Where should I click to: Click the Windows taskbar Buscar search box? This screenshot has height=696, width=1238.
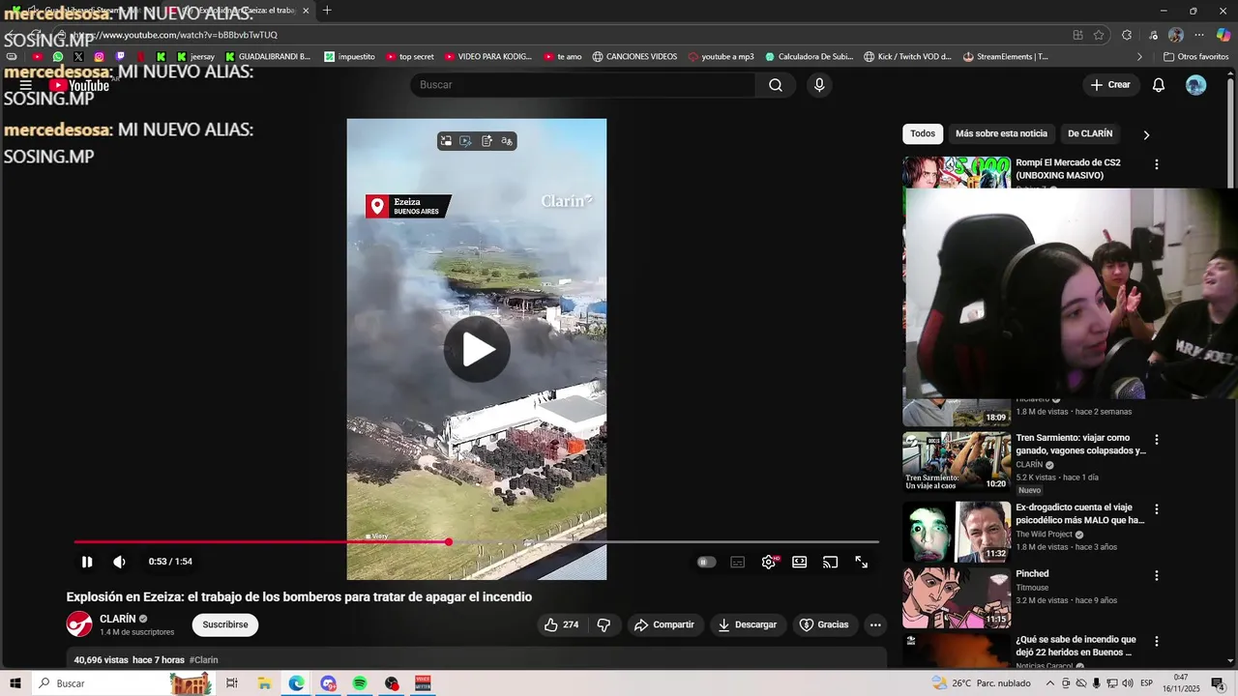123,683
